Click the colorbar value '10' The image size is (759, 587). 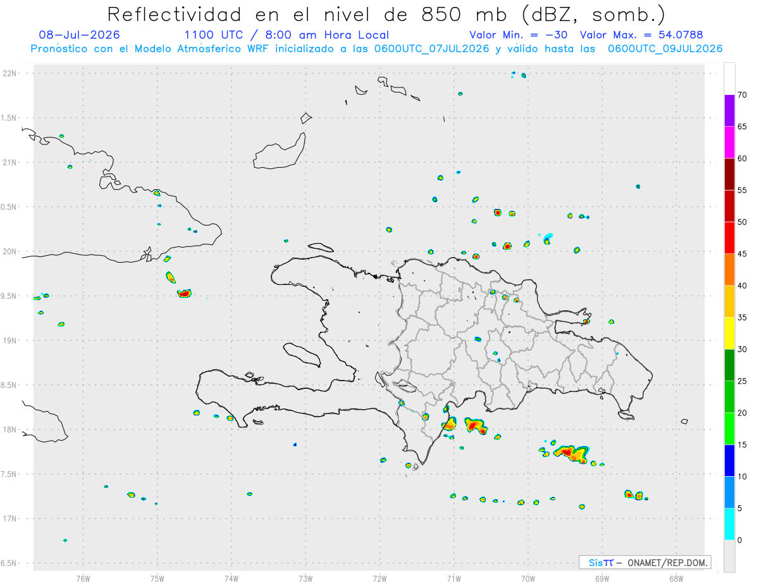[x=743, y=476]
